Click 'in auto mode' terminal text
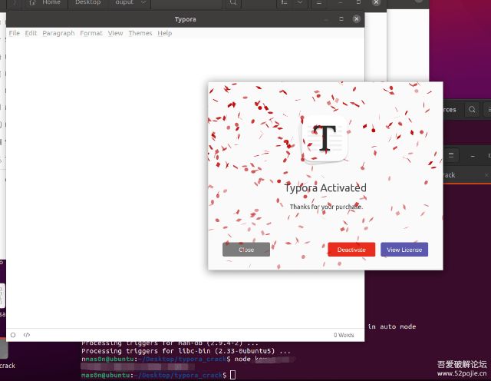The width and height of the screenshot is (491, 381). (392, 326)
